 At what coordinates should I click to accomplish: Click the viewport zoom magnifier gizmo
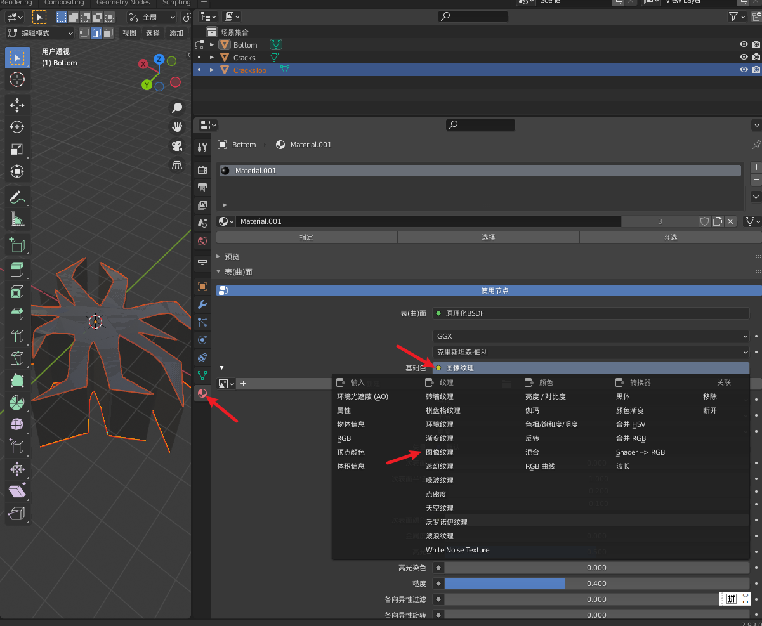click(178, 108)
